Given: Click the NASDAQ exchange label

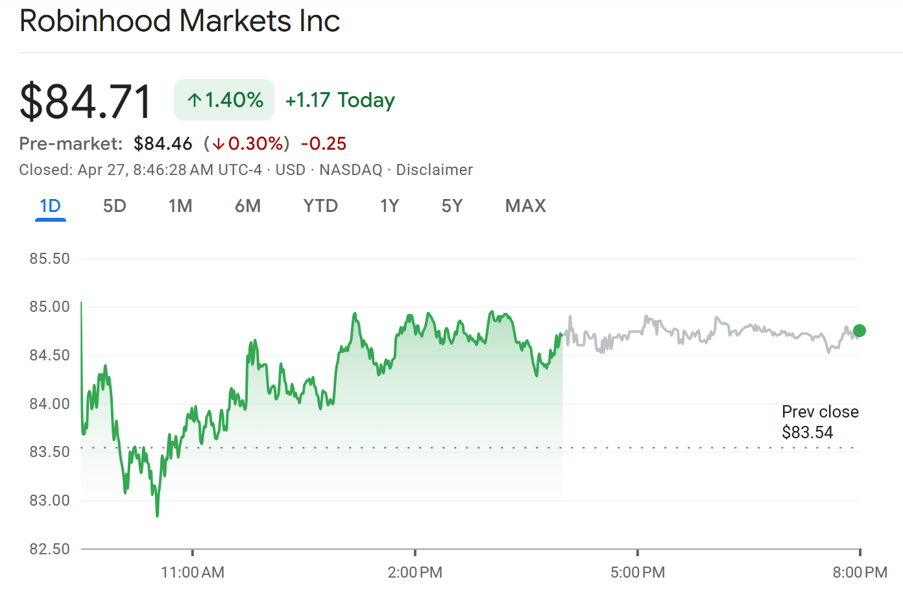Looking at the screenshot, I should pyautogui.click(x=350, y=169).
